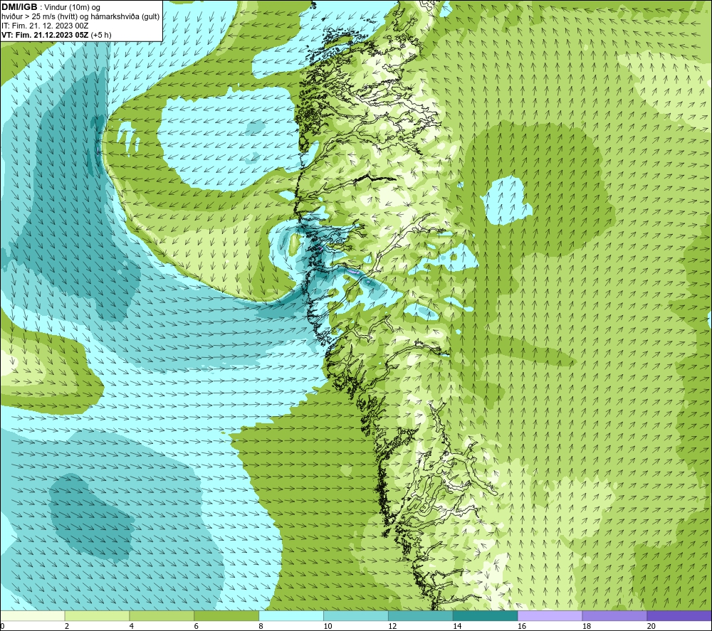Click the legend scale label '10'

click(328, 627)
